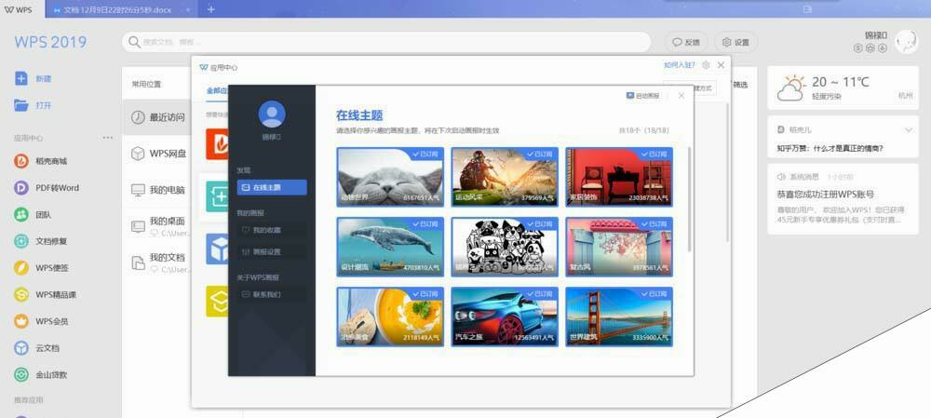
Task: Toggle 已订阅 on 汽车之旅 theme
Action: (x=539, y=294)
